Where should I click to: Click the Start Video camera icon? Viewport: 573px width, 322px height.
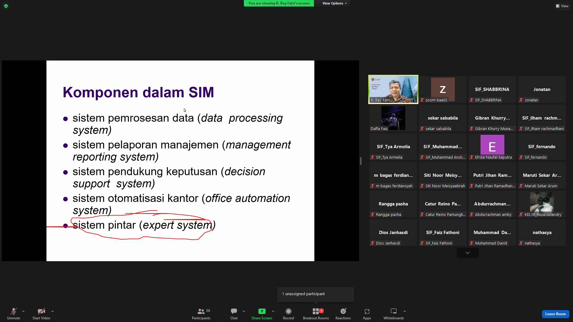(x=41, y=311)
